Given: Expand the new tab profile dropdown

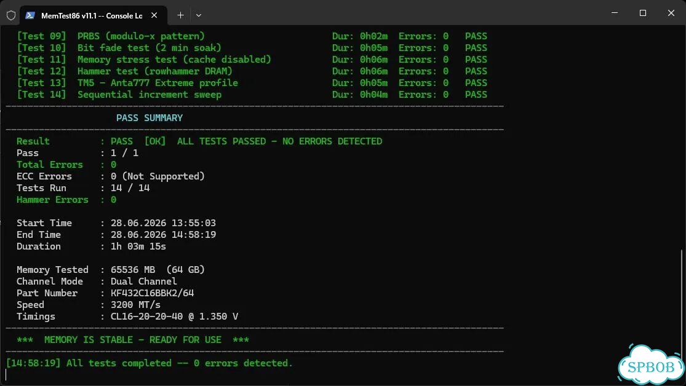Looking at the screenshot, I should tap(199, 15).
